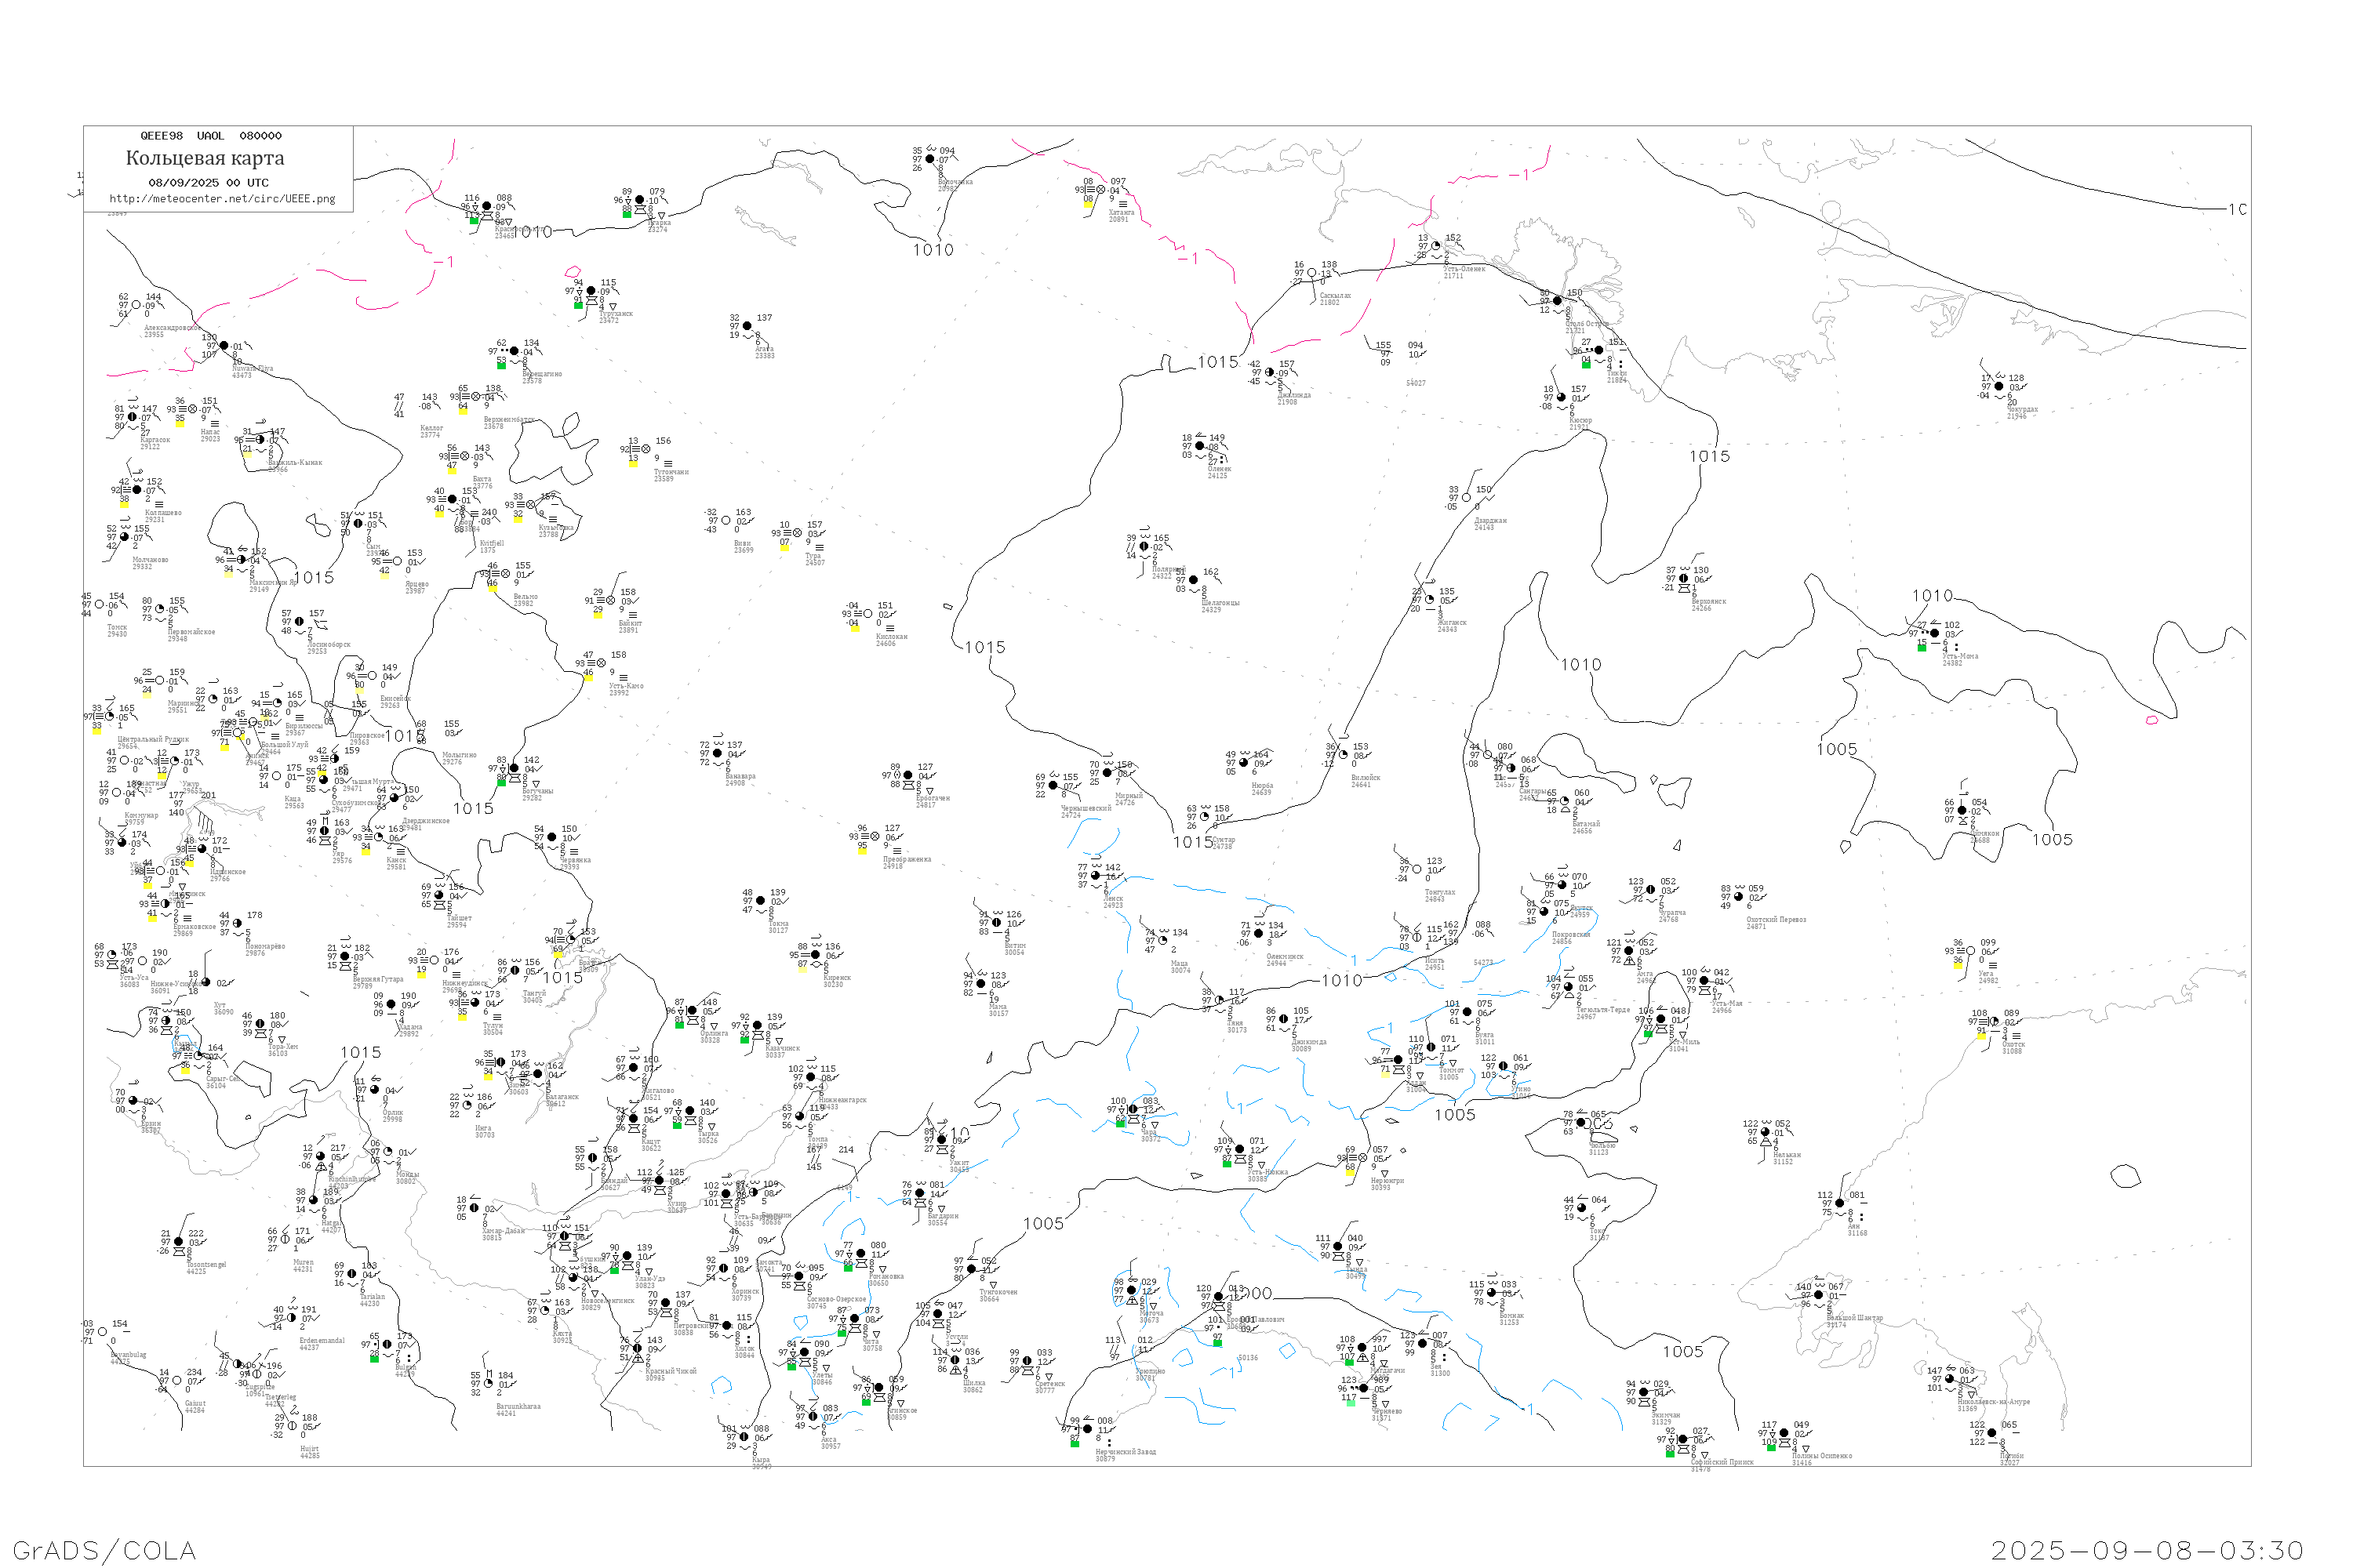Open the meteocenter.net UEEE.png URL
2353x1568 pixels.
point(222,199)
